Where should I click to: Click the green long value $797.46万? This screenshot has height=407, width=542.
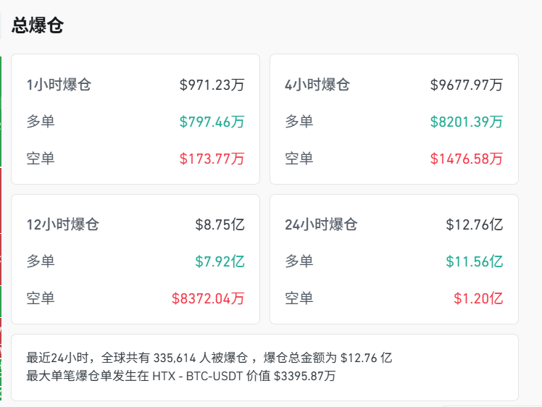tap(212, 122)
